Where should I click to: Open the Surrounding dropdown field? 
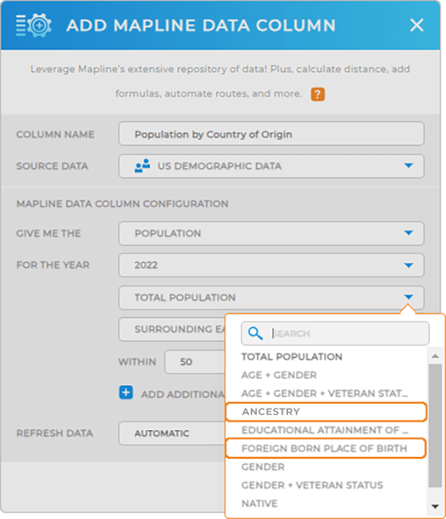tap(172, 329)
